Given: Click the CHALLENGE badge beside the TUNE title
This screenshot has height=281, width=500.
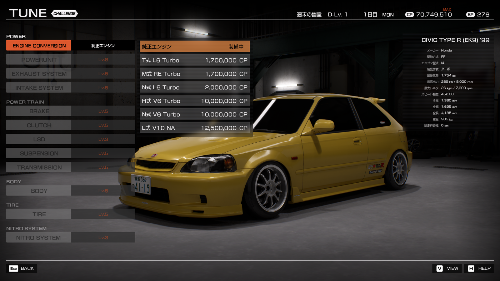Looking at the screenshot, I should tap(64, 13).
